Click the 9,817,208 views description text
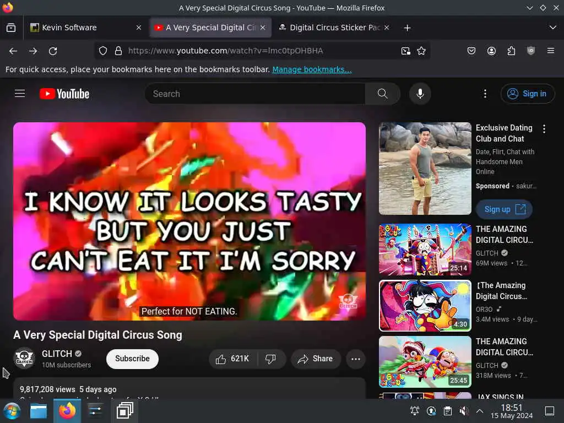Viewport: 564px width, 423px height. 68,389
